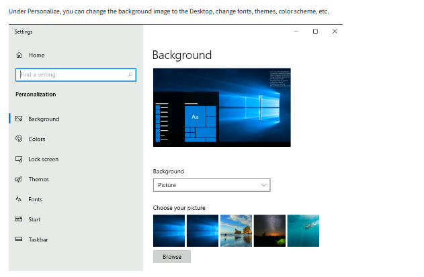The height and width of the screenshot is (277, 424).
Task: Select the Themes brush icon
Action: (x=19, y=179)
